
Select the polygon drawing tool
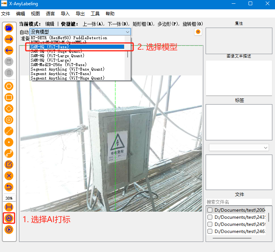(x=9, y=86)
